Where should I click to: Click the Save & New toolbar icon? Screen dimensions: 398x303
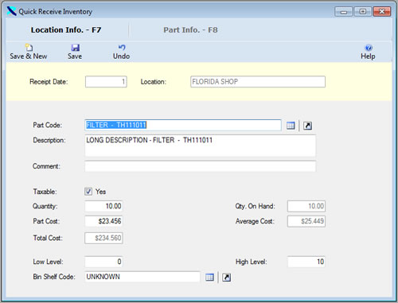29,48
